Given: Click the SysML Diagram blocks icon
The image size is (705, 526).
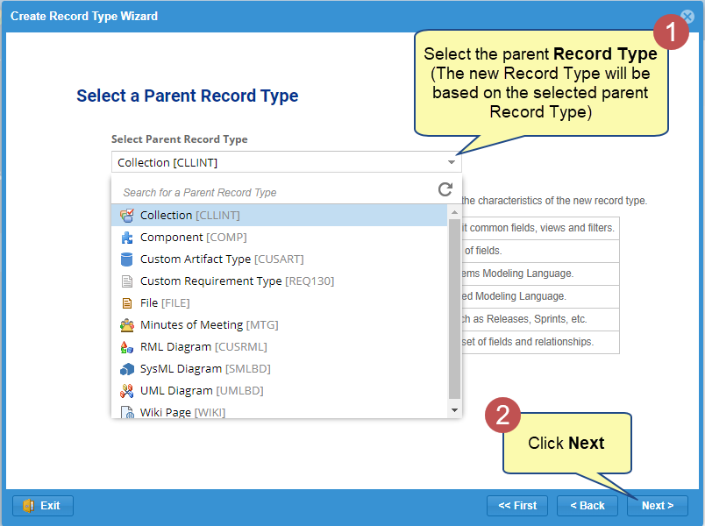Looking at the screenshot, I should (126, 368).
